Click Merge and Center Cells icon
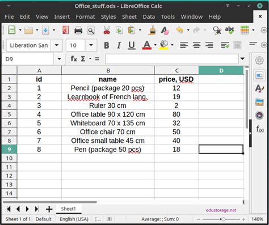The height and width of the screenshot is (225, 269). coord(237,45)
